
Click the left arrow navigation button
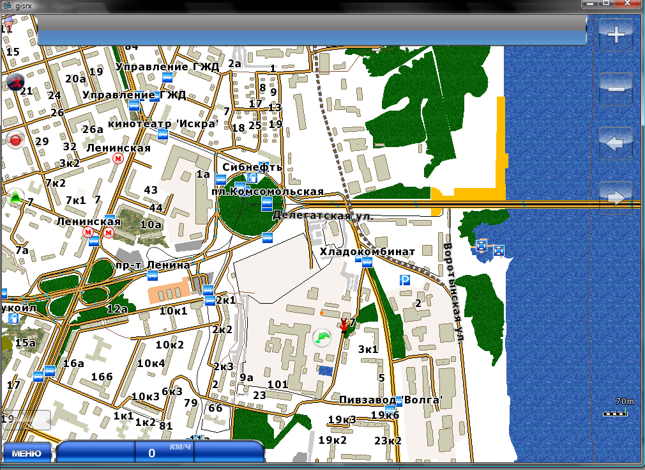(x=616, y=143)
